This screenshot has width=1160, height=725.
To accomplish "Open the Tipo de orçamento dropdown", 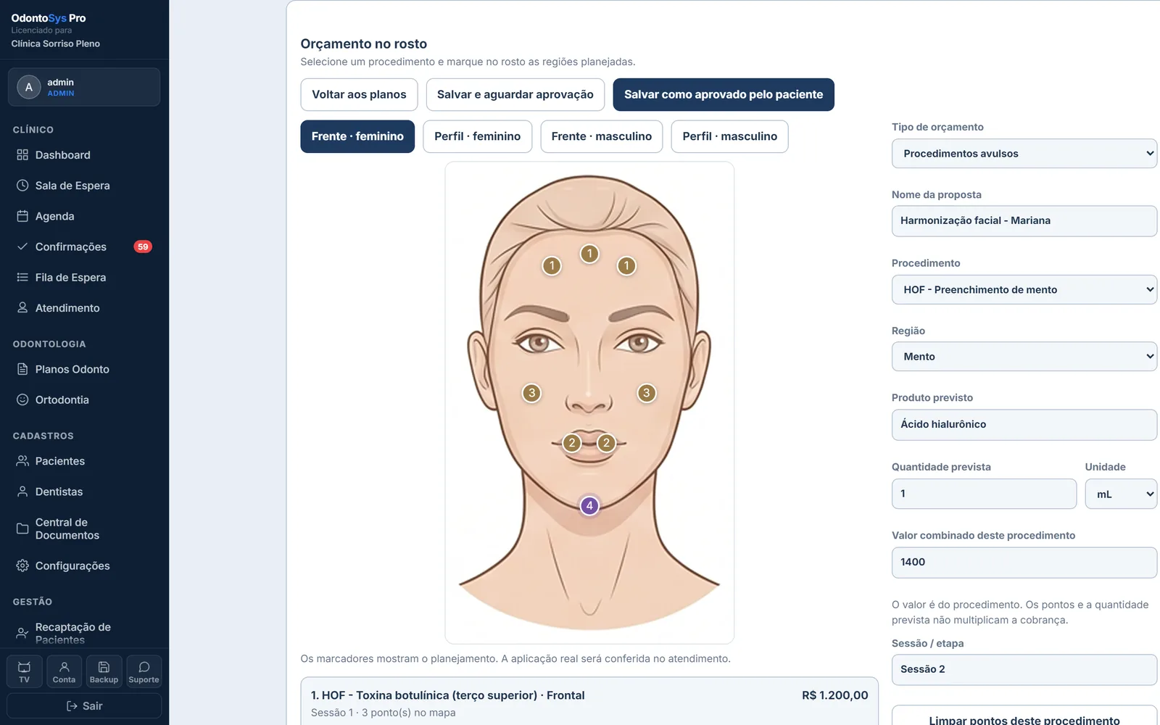I will coord(1024,154).
